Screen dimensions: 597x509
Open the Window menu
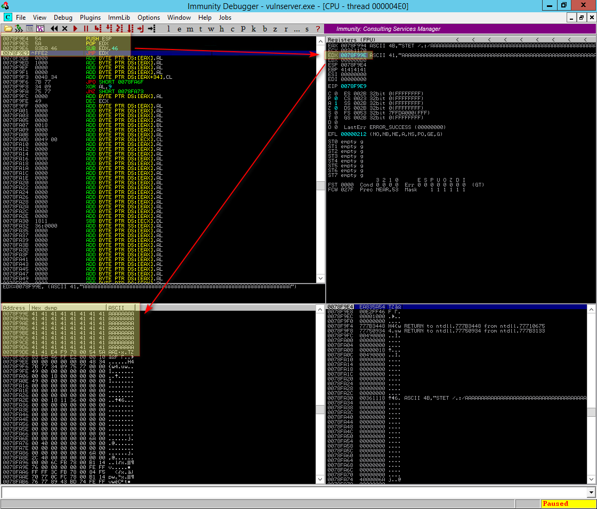pos(179,18)
